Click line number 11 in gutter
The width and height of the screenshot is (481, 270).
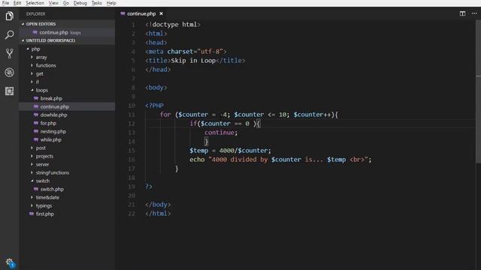pyautogui.click(x=132, y=115)
